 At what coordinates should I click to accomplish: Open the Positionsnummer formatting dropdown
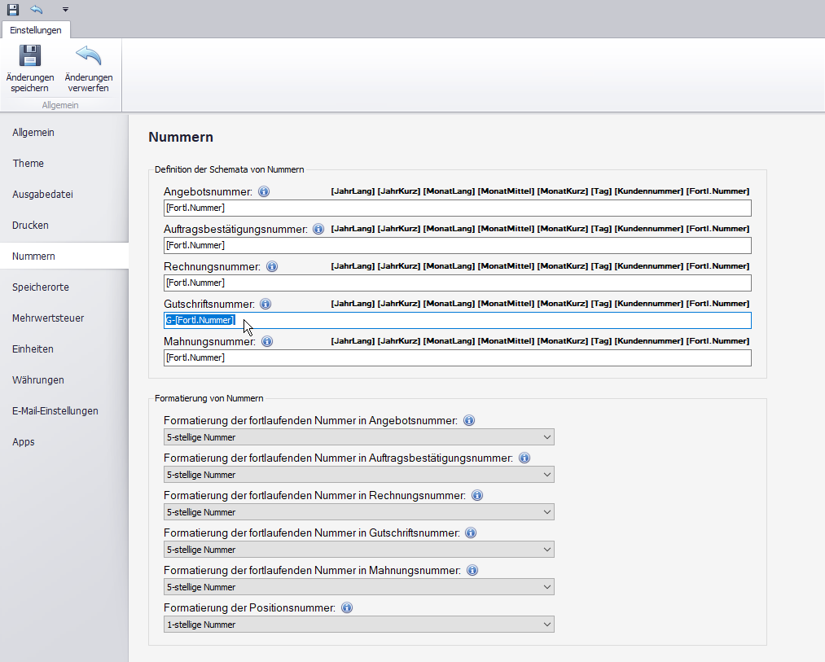pos(358,625)
